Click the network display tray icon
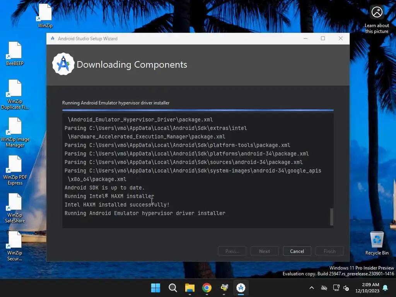This screenshot has width=396, height=297. 336,288
